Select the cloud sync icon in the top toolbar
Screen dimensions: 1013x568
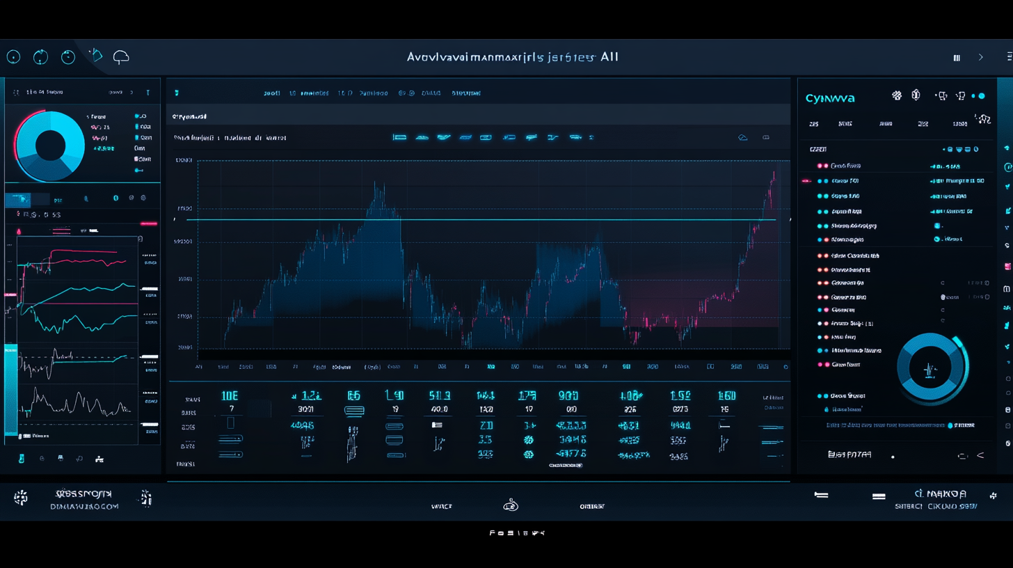[121, 56]
